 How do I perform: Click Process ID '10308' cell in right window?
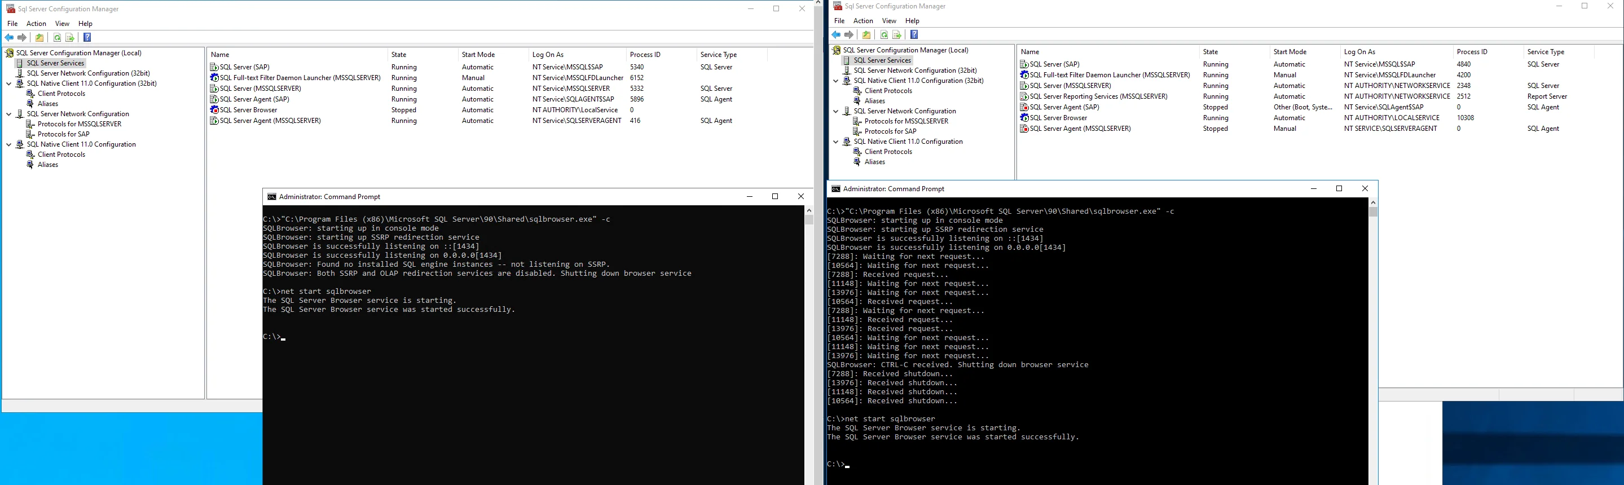coord(1465,118)
